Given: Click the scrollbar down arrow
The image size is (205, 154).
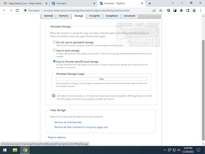Looking at the screenshot, I should point(203,144).
